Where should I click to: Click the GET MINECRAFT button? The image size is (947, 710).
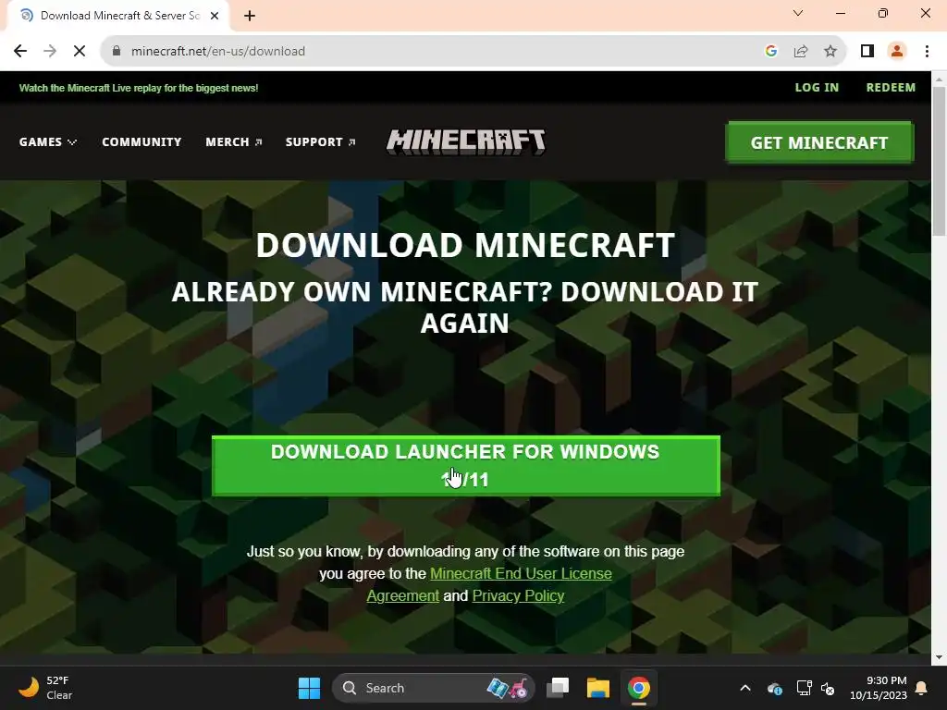tap(819, 142)
